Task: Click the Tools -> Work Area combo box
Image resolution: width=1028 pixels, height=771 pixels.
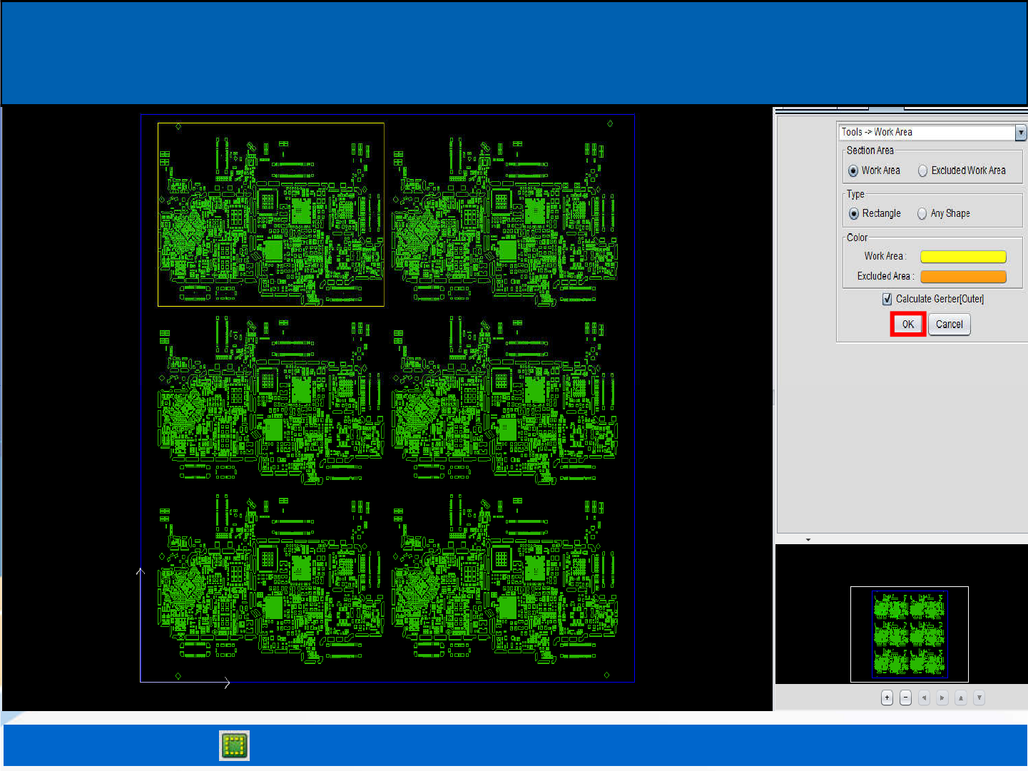Action: point(926,133)
